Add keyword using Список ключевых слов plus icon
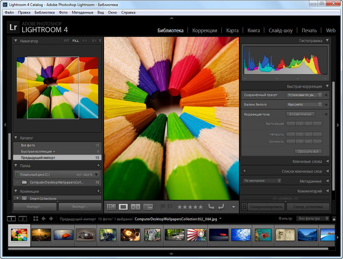 [x=245, y=171]
